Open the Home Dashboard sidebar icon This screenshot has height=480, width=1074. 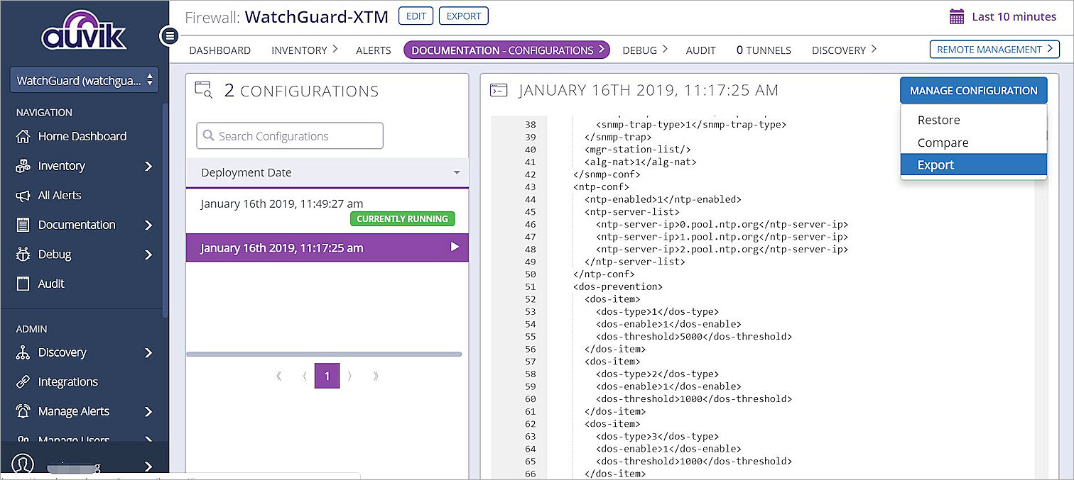click(x=23, y=136)
